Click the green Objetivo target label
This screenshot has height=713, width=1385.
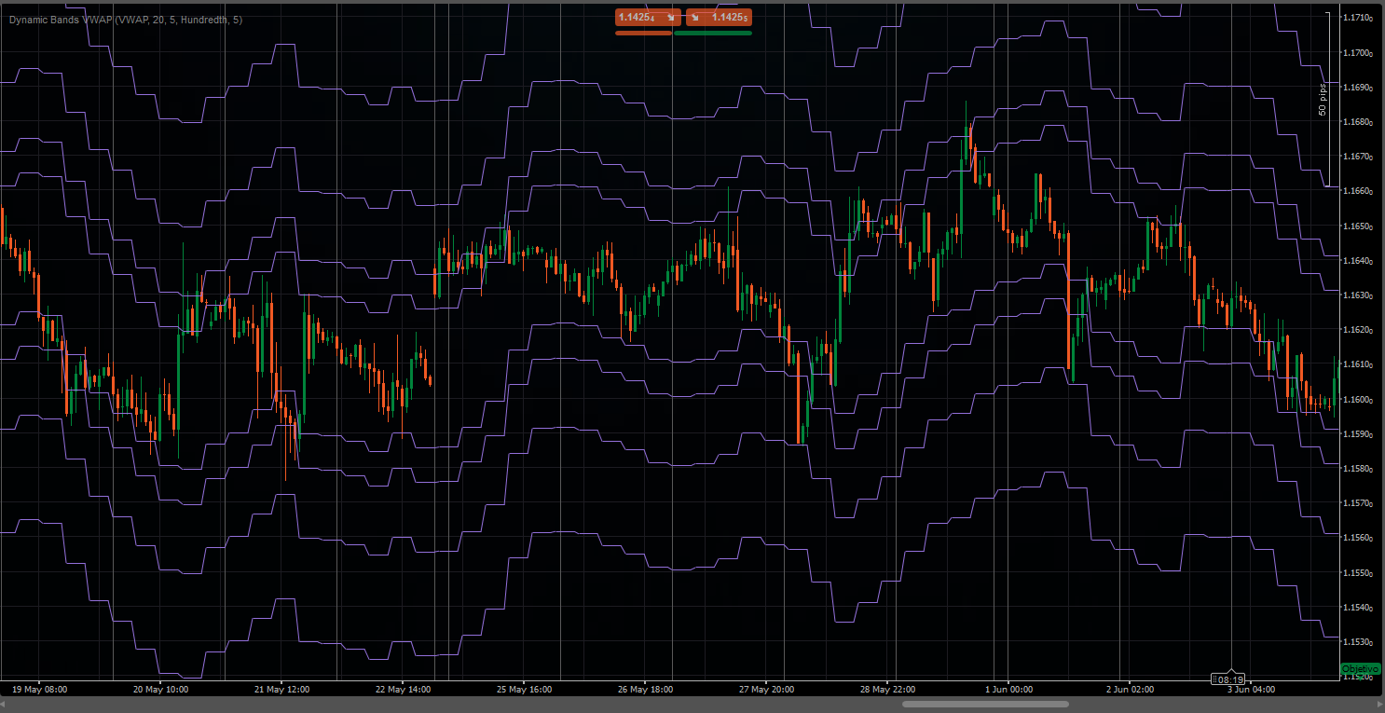[x=1361, y=669]
